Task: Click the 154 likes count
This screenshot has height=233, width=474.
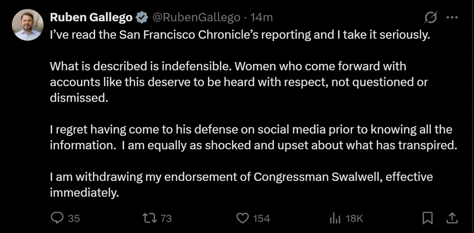Action: point(261,218)
